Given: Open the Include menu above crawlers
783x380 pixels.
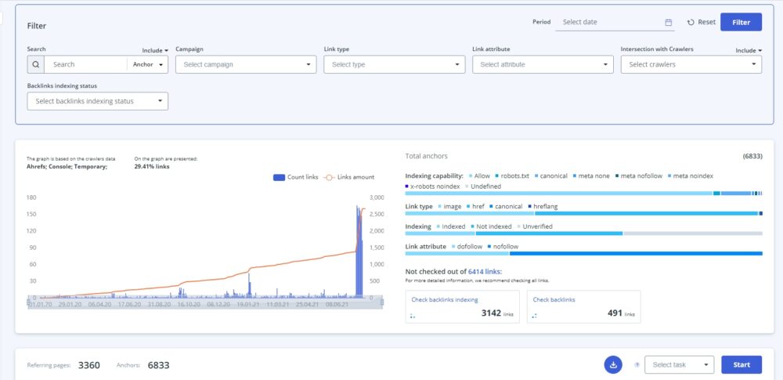Looking at the screenshot, I should click(748, 50).
